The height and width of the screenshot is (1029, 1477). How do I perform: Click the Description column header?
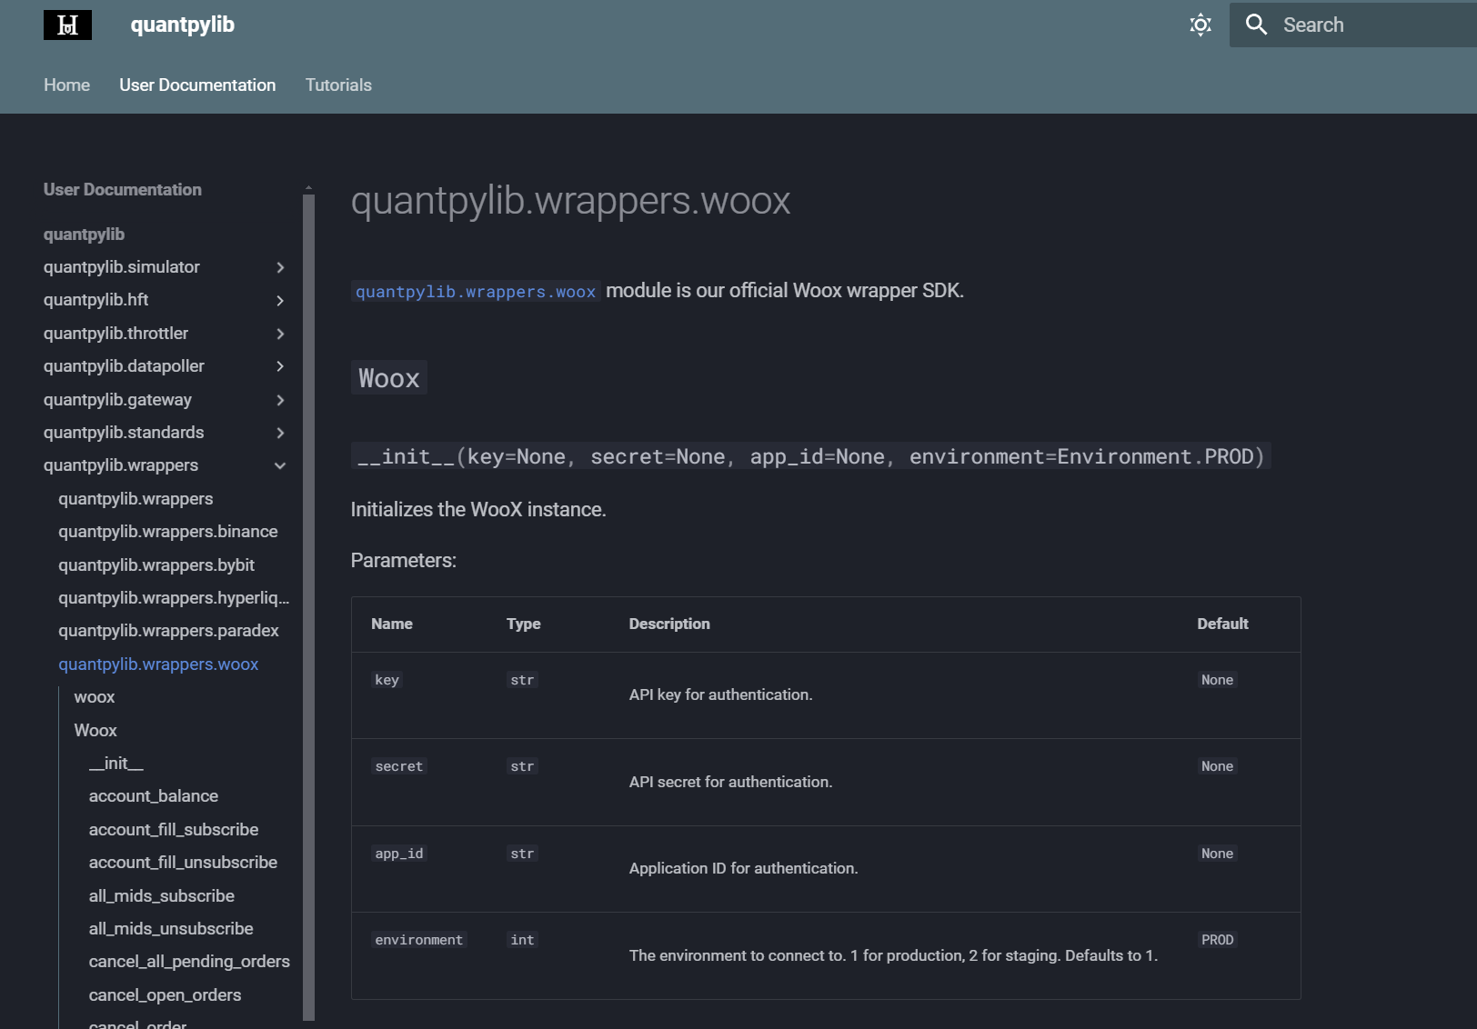click(669, 624)
